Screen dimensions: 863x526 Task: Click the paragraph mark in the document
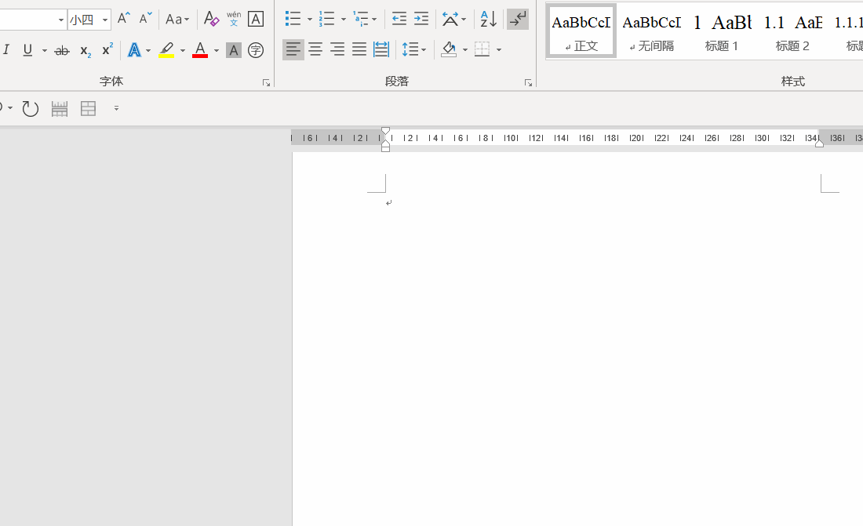coord(388,203)
